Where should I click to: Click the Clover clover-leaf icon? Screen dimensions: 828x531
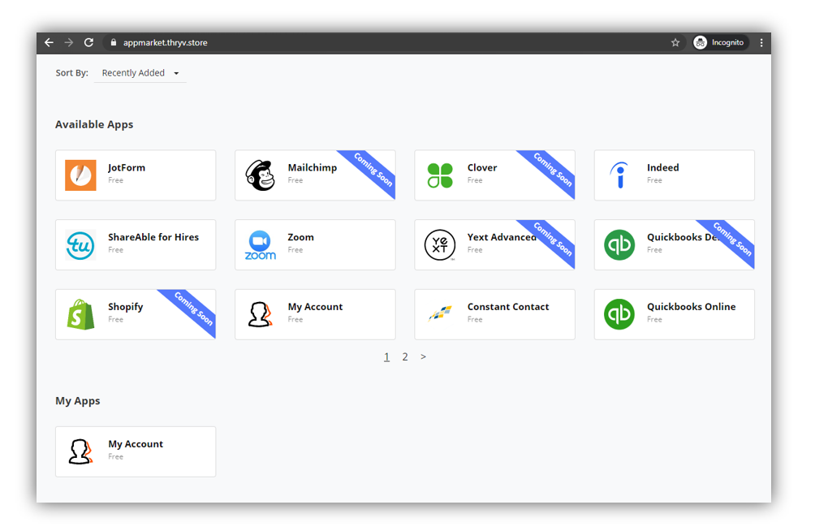439,175
